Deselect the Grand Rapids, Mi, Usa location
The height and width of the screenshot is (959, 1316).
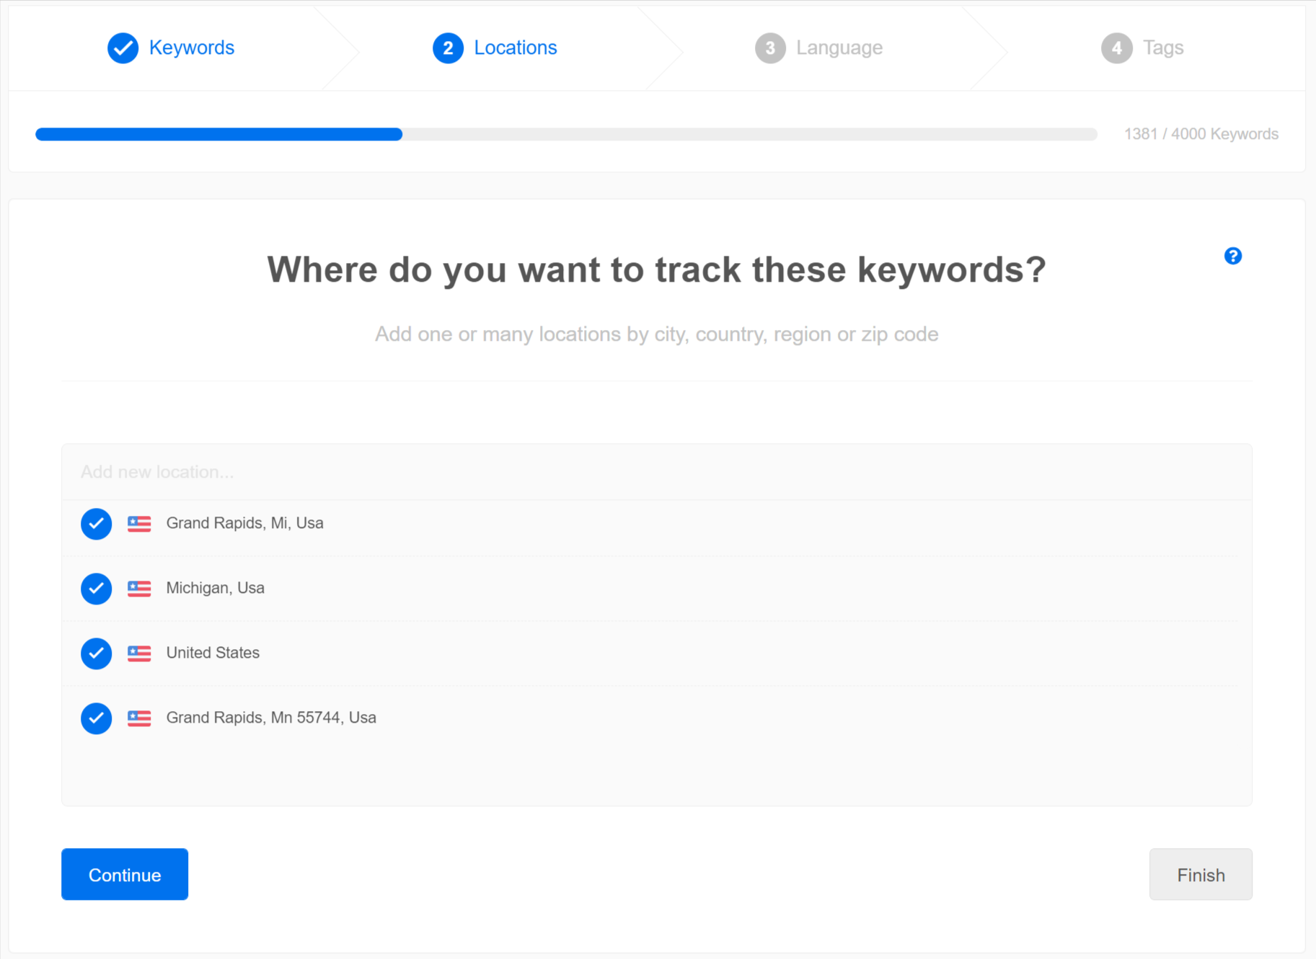coord(96,524)
